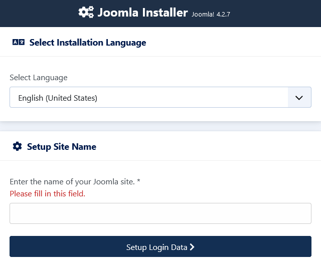Image resolution: width=321 pixels, height=270 pixels.
Task: Click the Joomla Installer gears icon
Action: pyautogui.click(x=86, y=12)
